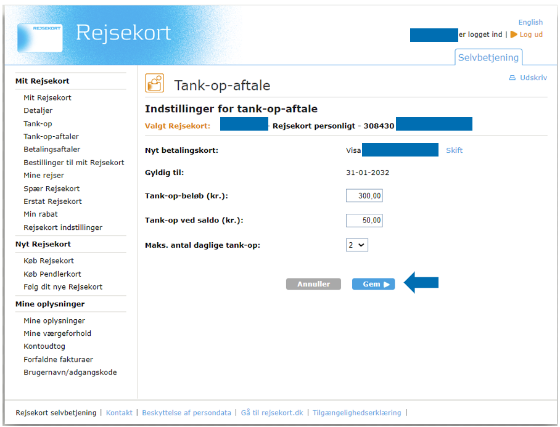Go to Køb Pendlerkort
The image size is (560, 427).
tap(52, 274)
